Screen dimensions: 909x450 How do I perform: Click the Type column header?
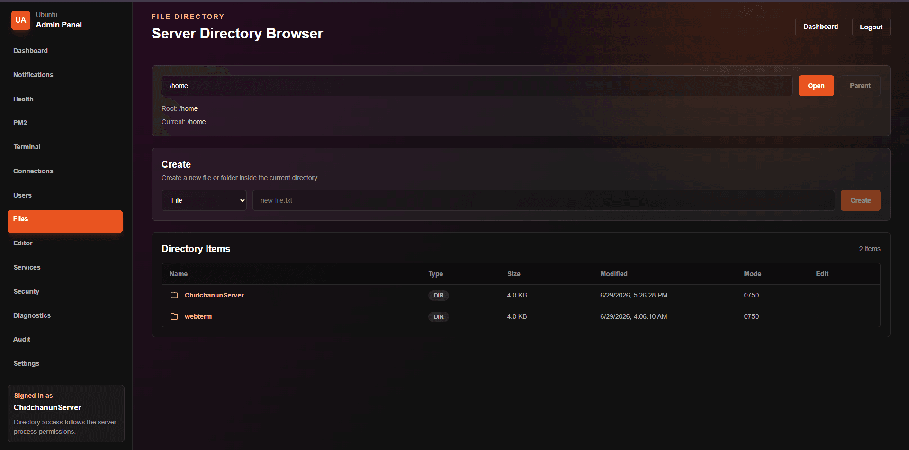(x=436, y=274)
